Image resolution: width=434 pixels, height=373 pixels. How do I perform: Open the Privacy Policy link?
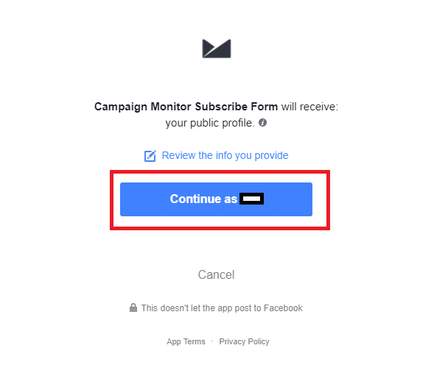coord(244,341)
